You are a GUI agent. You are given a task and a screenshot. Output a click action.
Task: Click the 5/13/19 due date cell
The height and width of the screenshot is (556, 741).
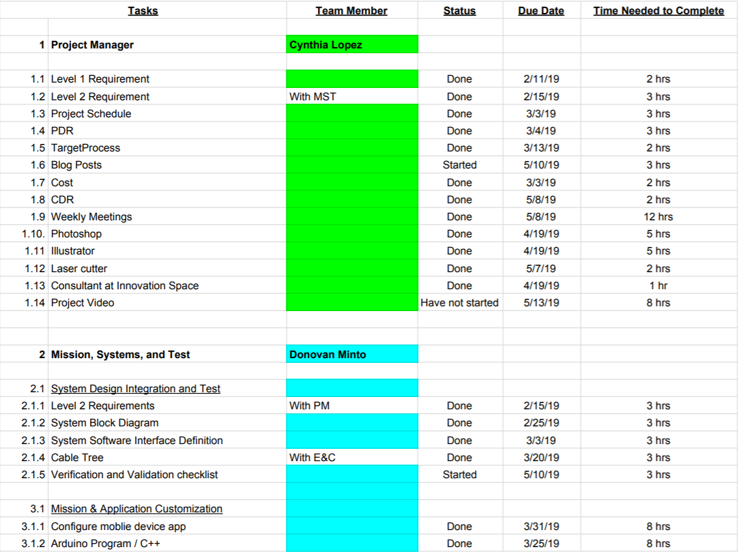click(x=540, y=303)
